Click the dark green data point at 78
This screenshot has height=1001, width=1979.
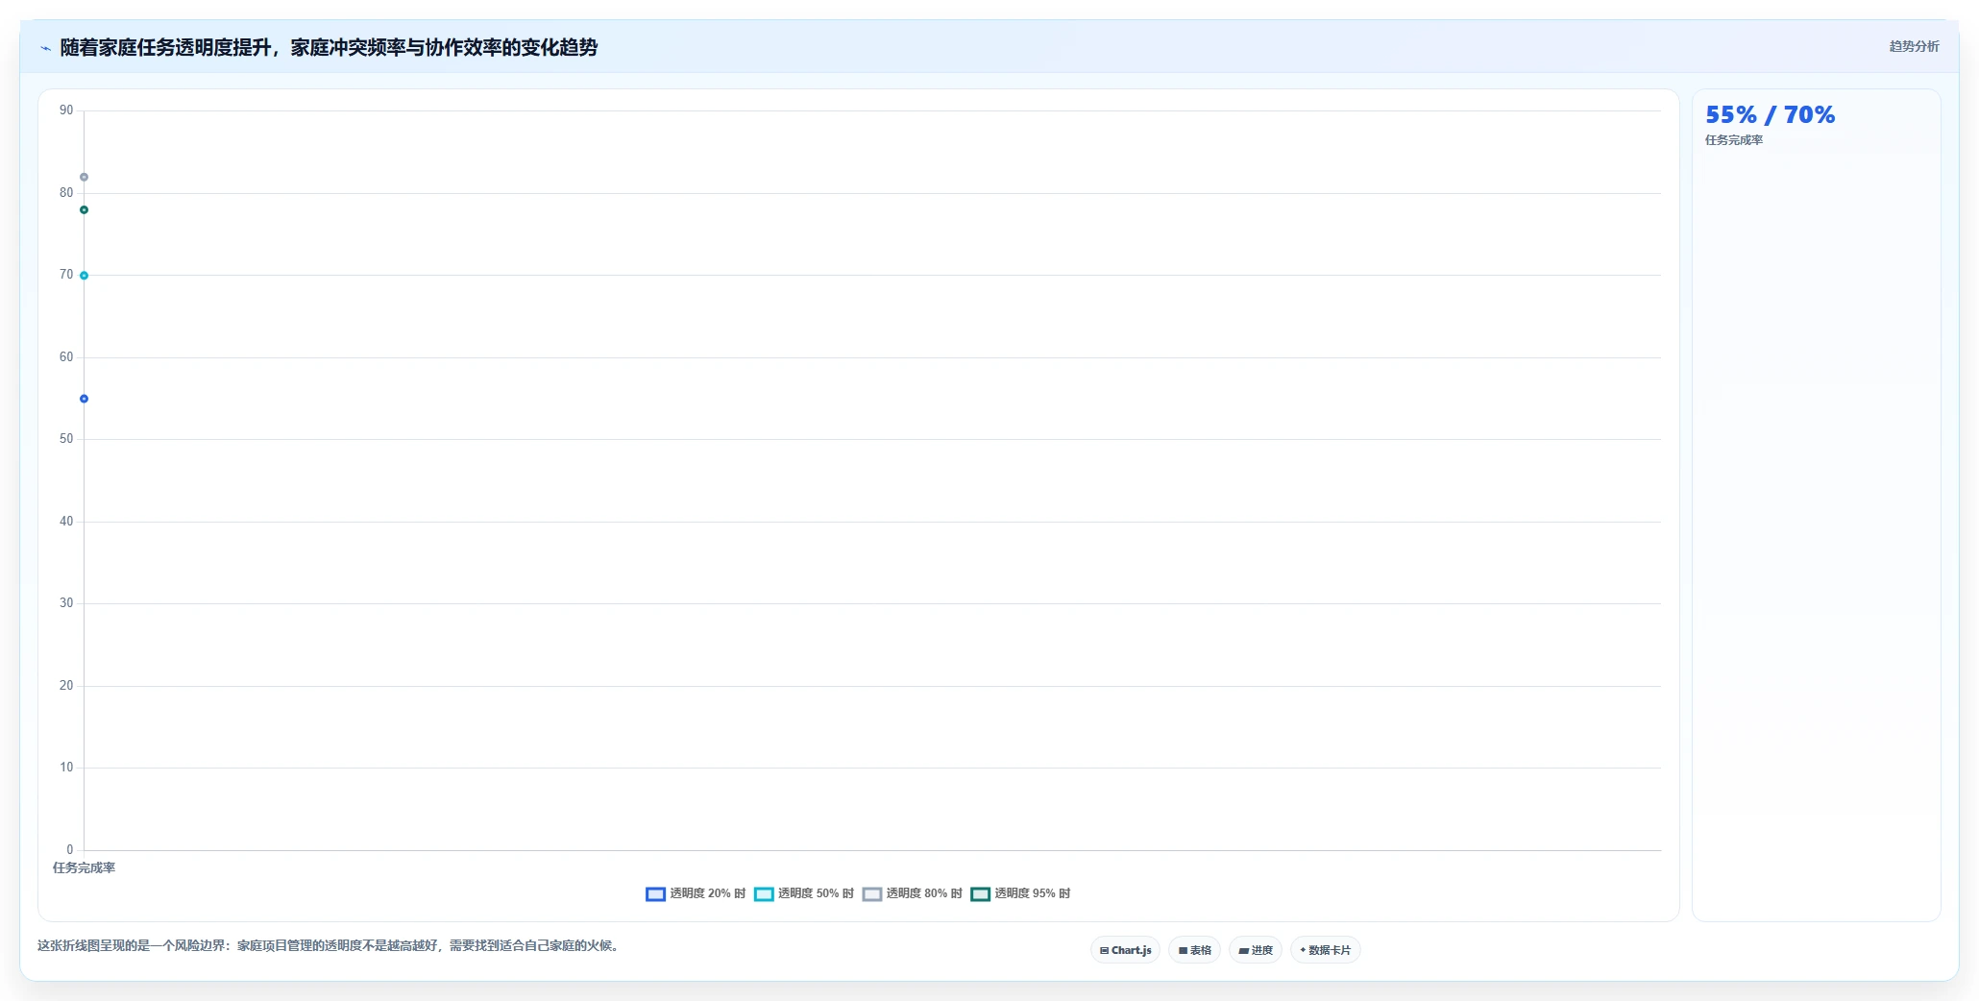[x=84, y=209]
